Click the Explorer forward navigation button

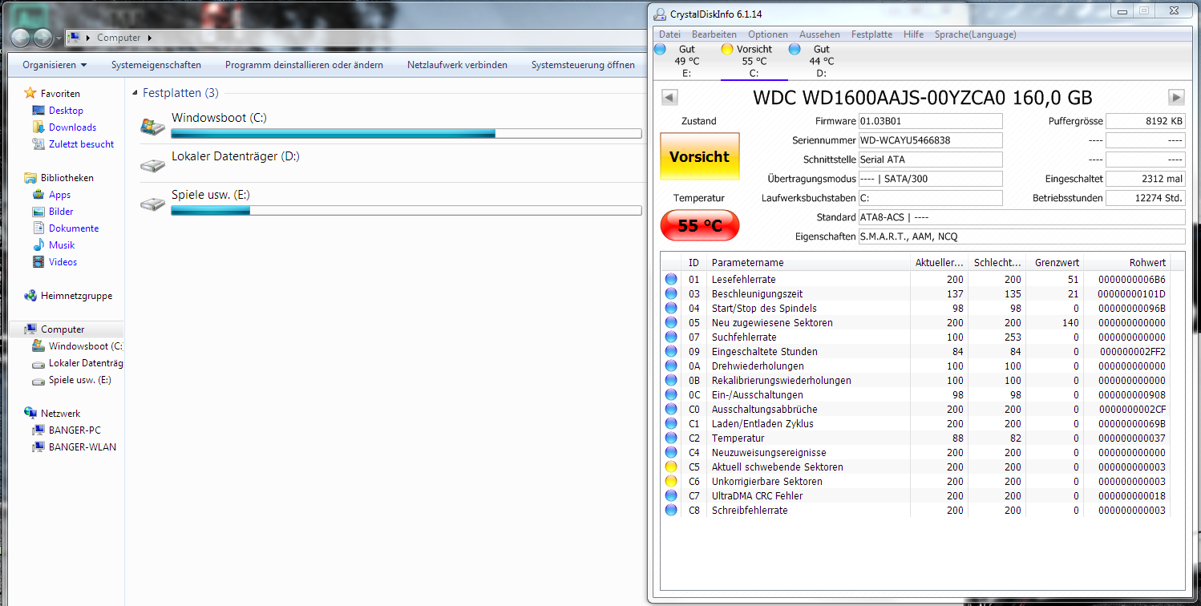43,38
